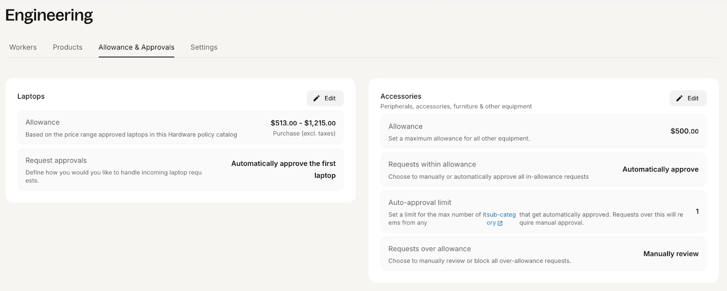Follow the sub-category link
This screenshot has width=727, height=291.
501,219
